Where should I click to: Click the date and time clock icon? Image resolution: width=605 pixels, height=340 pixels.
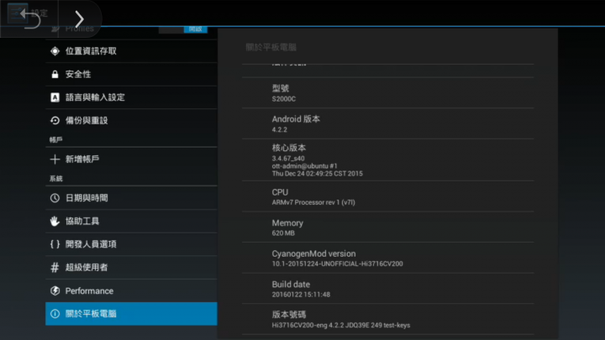pos(55,198)
